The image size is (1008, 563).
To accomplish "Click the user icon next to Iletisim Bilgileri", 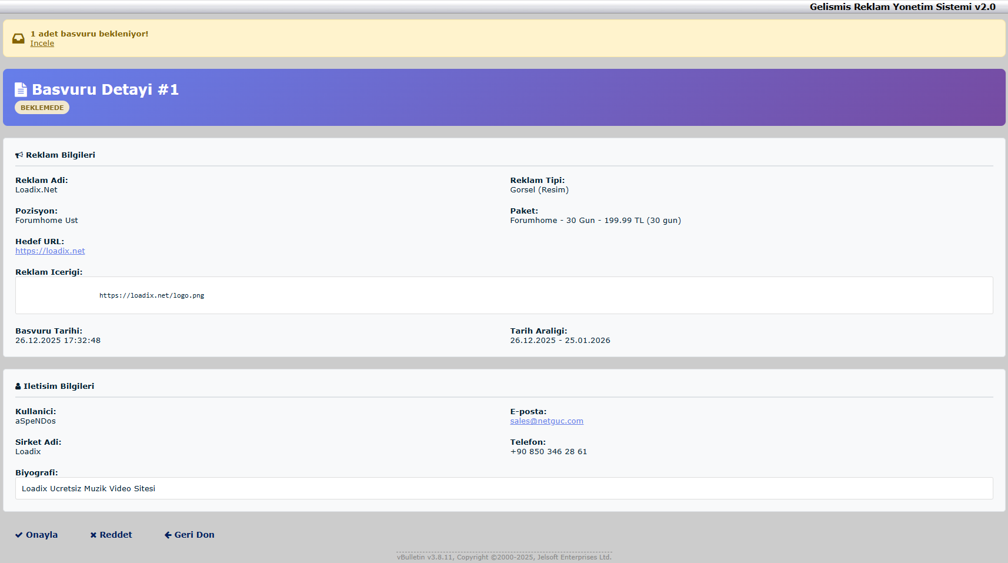I will point(18,387).
